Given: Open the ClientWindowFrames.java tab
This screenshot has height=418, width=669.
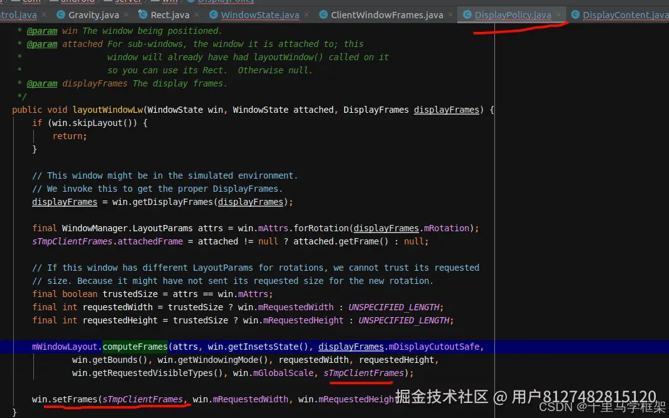Looking at the screenshot, I should 387,15.
